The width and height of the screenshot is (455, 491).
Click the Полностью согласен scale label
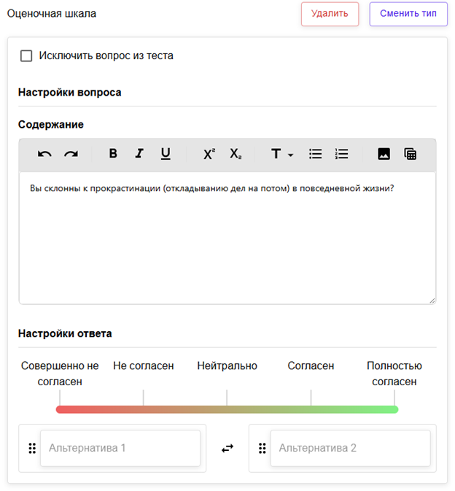(x=394, y=374)
